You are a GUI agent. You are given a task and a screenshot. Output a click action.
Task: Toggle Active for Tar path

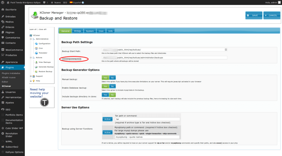coord(107,119)
